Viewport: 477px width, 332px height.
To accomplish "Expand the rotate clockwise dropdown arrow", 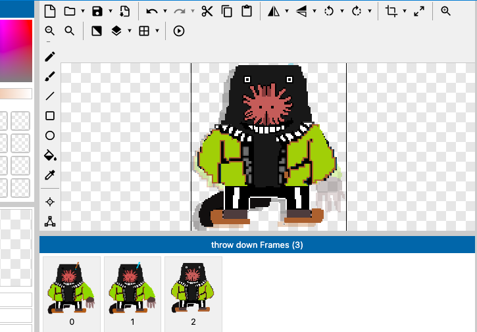I will (x=370, y=11).
